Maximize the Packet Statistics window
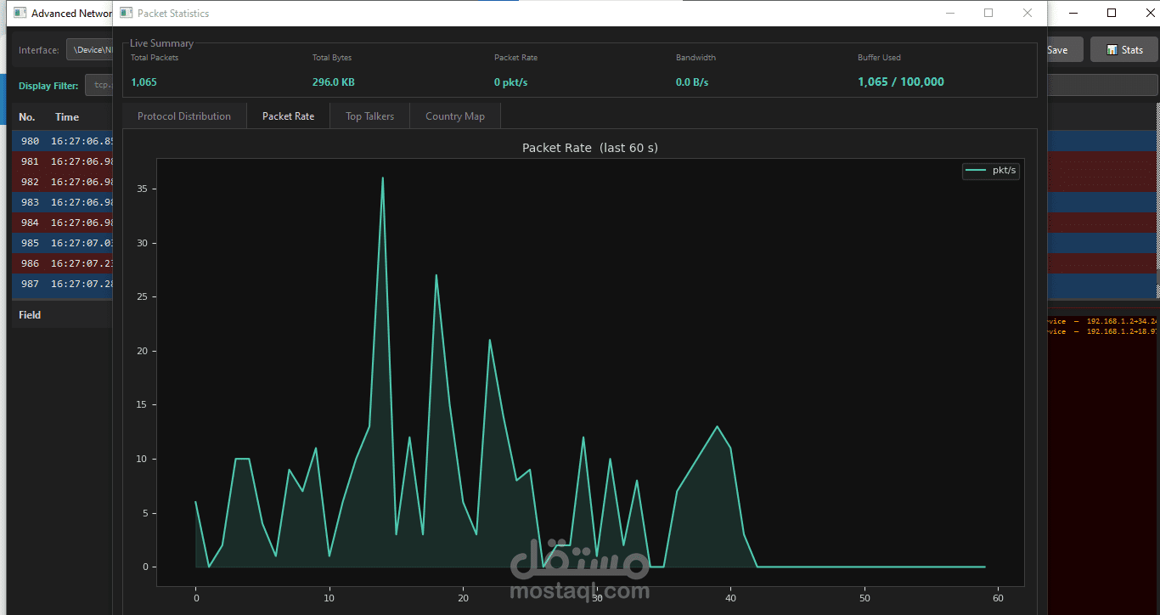1160x615 pixels. (x=988, y=13)
